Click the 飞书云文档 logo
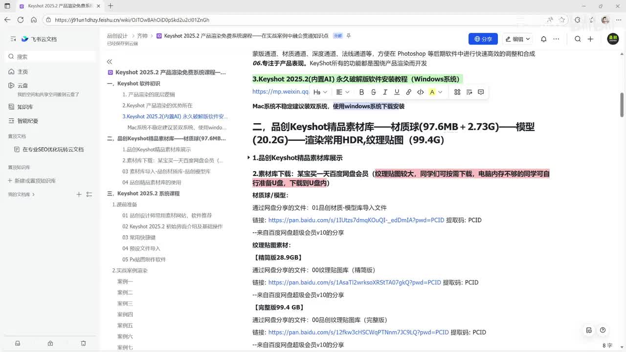Image resolution: width=626 pixels, height=352 pixels. coord(39,39)
